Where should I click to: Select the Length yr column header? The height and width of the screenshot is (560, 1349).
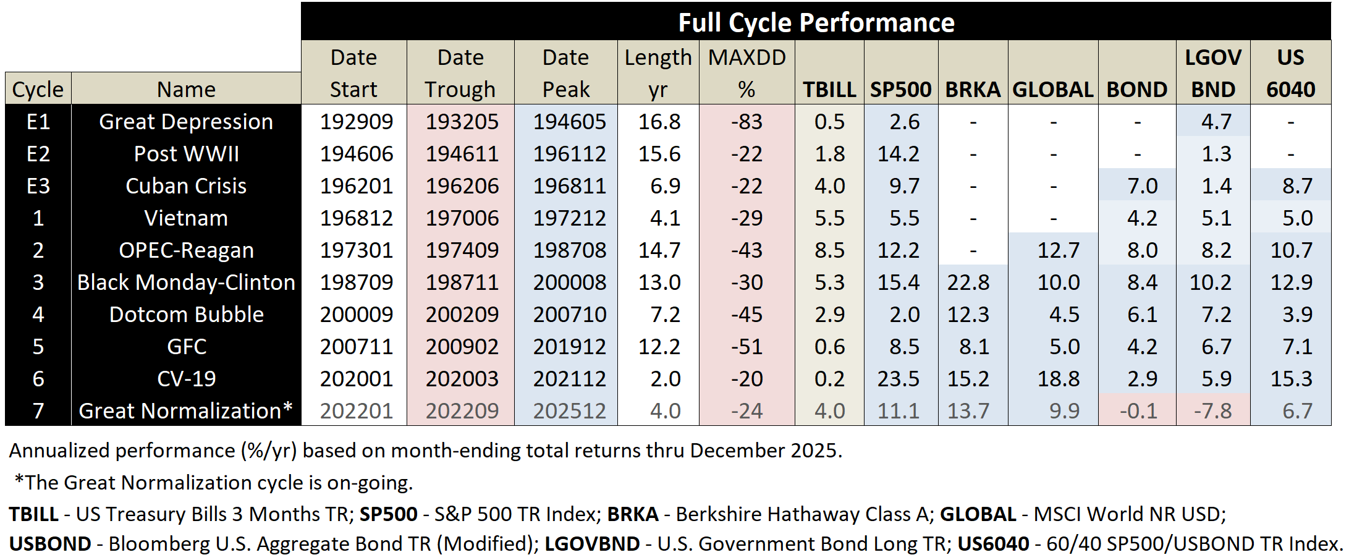(x=658, y=73)
